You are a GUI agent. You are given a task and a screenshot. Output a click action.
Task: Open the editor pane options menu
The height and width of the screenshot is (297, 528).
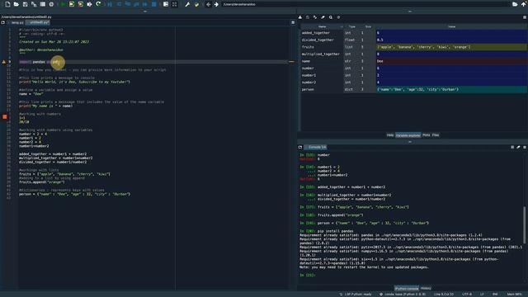(293, 22)
